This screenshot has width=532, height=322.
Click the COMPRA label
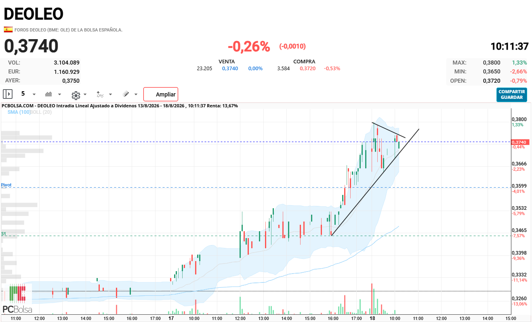click(x=305, y=62)
